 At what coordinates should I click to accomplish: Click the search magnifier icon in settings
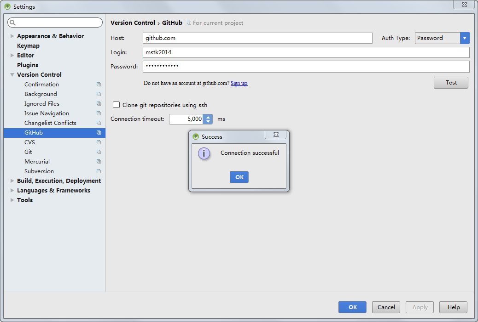12,23
